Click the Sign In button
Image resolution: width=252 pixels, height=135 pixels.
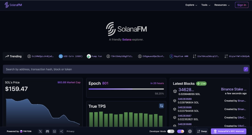241,5
